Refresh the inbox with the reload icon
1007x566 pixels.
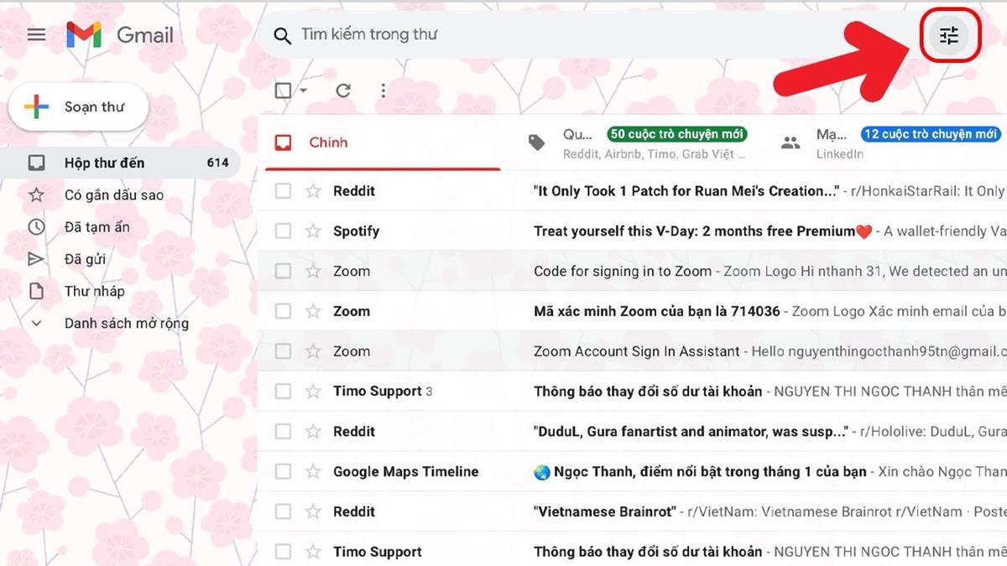coord(342,91)
